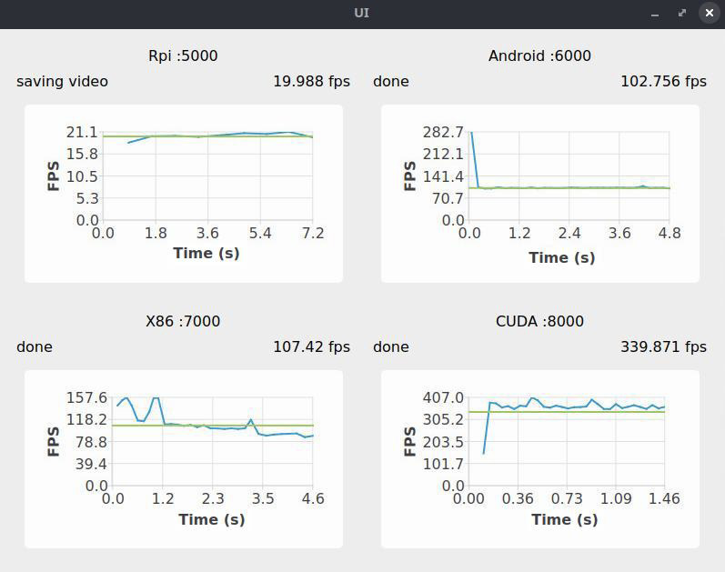Select the Rpi :5000 heading

point(183,55)
